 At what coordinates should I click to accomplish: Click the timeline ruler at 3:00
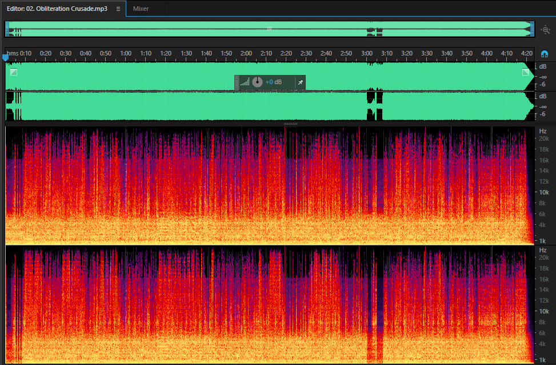(367, 53)
